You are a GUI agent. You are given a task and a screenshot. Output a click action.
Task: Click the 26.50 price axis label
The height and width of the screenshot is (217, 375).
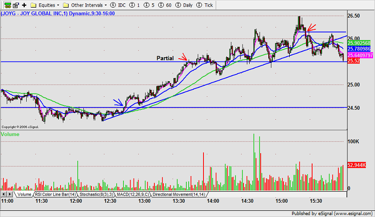point(354,16)
